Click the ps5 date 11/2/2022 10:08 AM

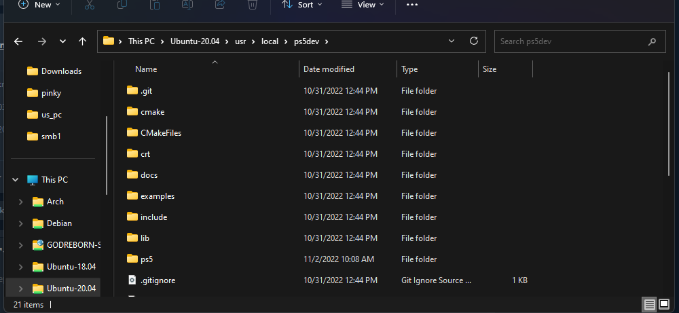[x=339, y=259]
